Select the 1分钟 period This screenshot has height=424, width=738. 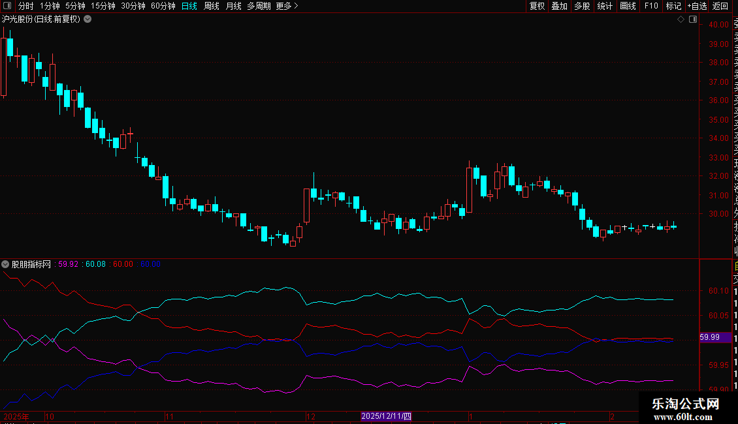point(50,6)
